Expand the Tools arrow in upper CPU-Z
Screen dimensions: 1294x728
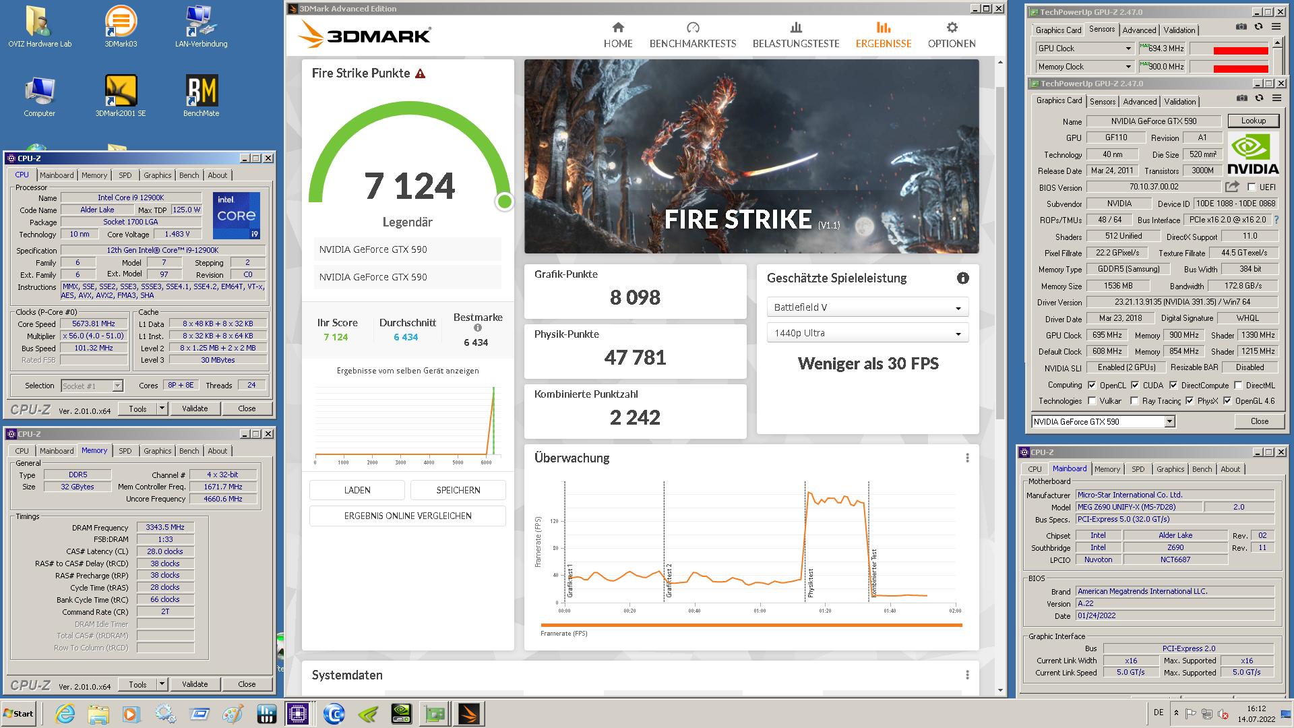click(x=162, y=408)
